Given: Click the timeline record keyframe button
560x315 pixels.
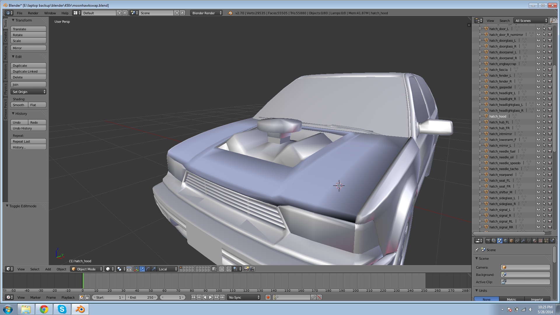Looking at the screenshot, I should point(268,297).
